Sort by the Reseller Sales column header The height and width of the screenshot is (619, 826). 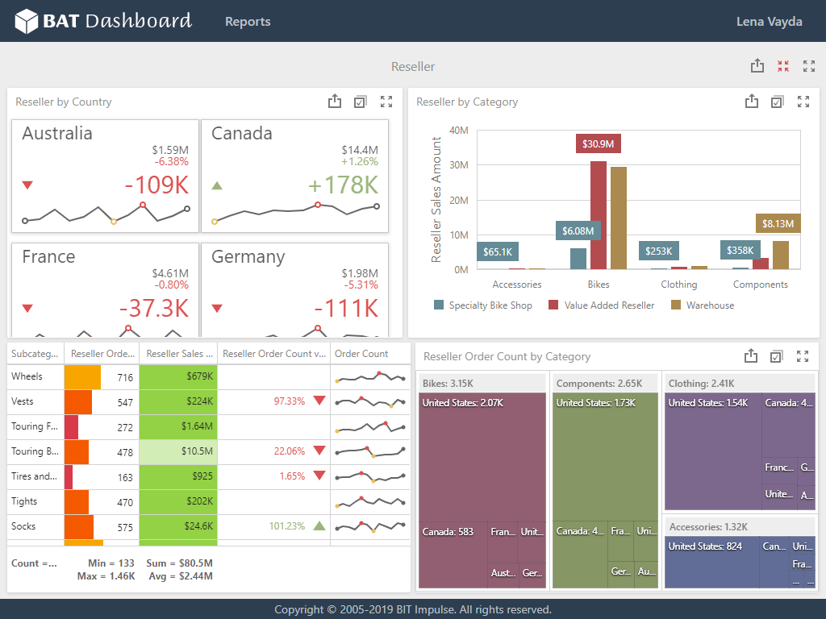click(178, 354)
